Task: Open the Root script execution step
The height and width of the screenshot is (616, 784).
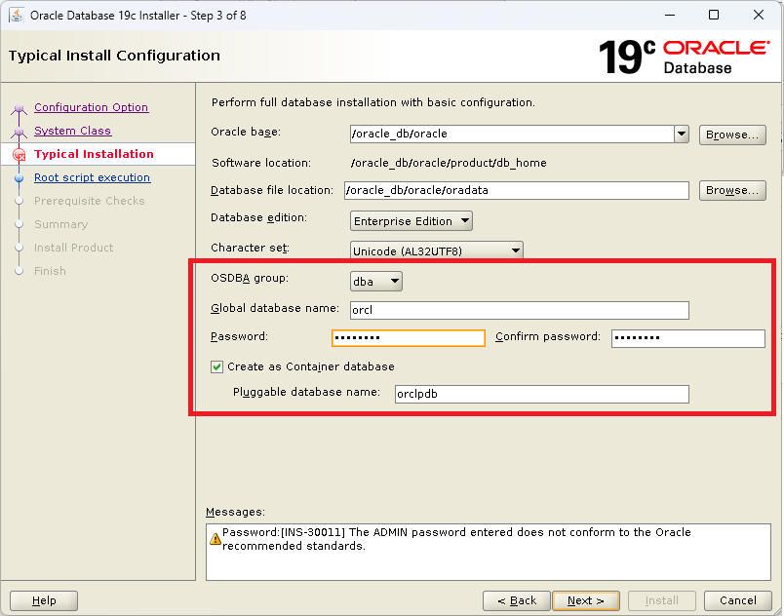Action: point(92,177)
